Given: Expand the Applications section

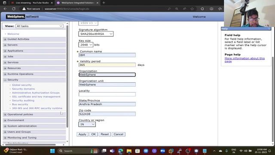Looking at the screenshot, I should (x=5, y=51).
